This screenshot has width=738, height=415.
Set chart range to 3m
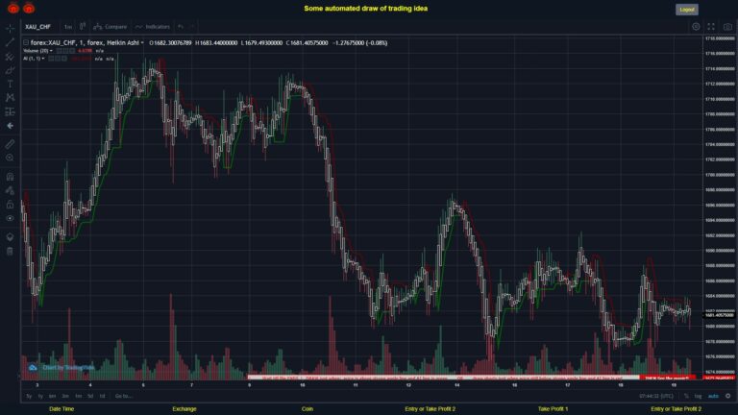(x=65, y=396)
